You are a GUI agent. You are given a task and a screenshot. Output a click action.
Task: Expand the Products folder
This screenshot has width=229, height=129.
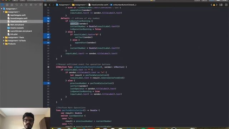(x=4, y=44)
